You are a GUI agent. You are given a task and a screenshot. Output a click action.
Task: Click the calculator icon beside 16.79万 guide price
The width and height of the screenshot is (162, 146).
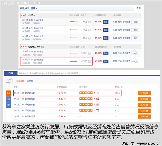89,61
